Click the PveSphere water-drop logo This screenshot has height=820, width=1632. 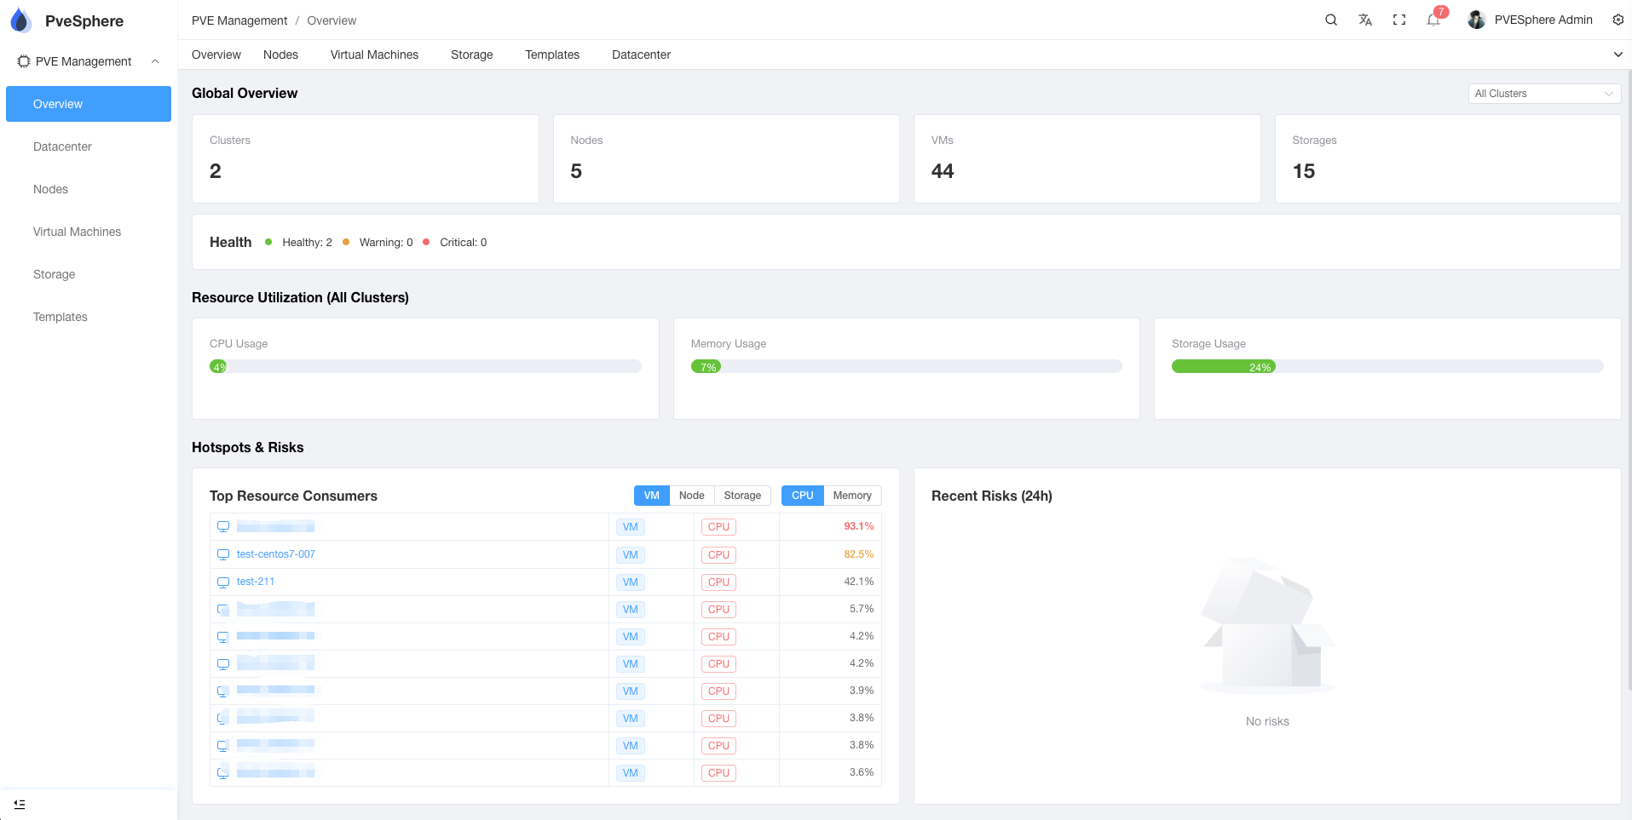pos(20,20)
